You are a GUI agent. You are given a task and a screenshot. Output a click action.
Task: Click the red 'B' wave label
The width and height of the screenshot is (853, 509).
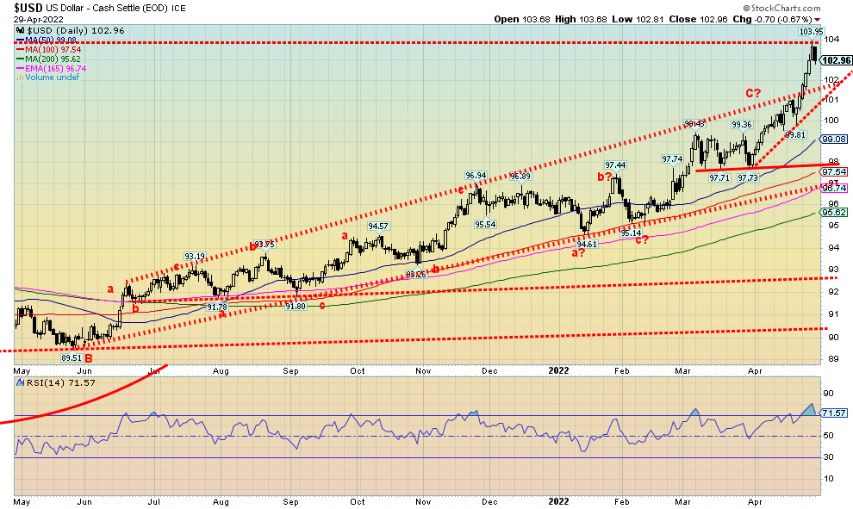point(89,359)
